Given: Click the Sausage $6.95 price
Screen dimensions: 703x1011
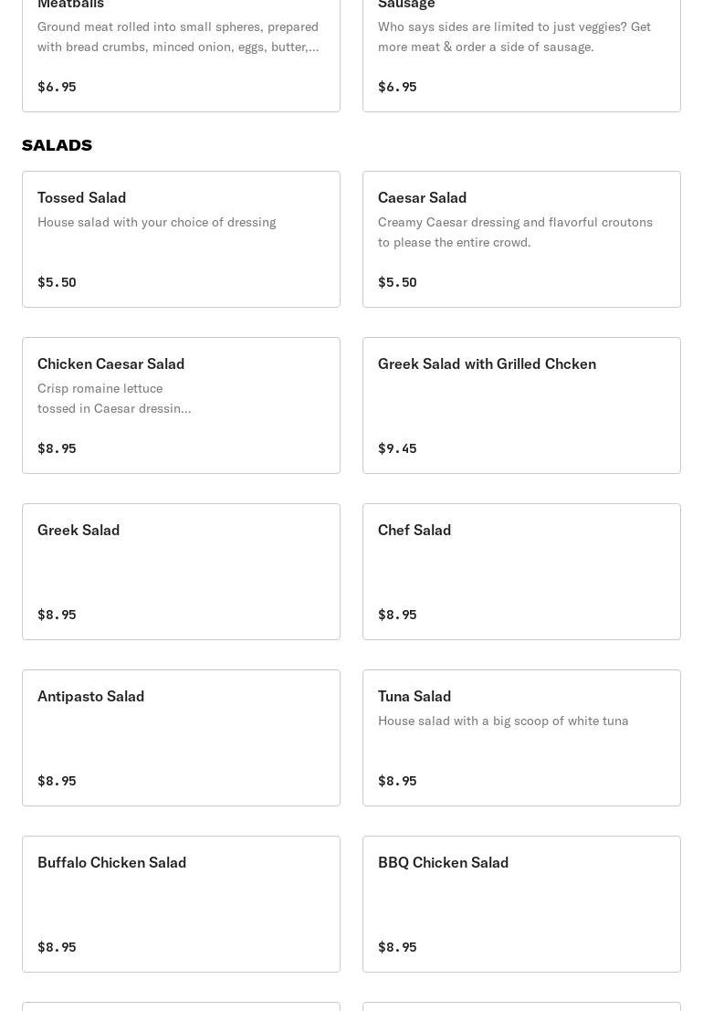Looking at the screenshot, I should tap(397, 87).
